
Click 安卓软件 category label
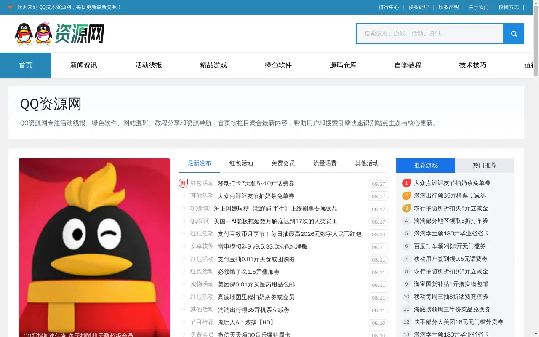tap(202, 246)
